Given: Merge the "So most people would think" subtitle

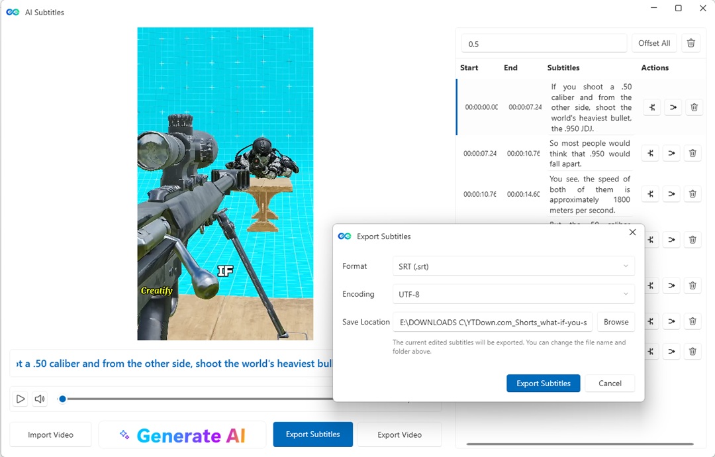Looking at the screenshot, I should coord(671,153).
